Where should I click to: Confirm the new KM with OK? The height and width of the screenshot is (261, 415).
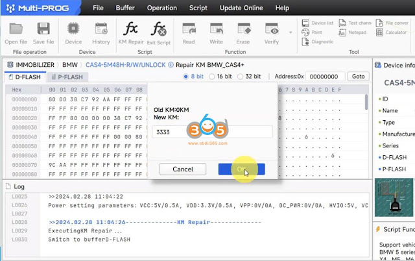pos(241,169)
